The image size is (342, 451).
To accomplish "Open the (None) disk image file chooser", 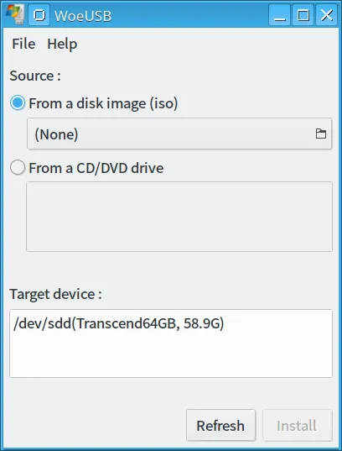I will [x=179, y=134].
